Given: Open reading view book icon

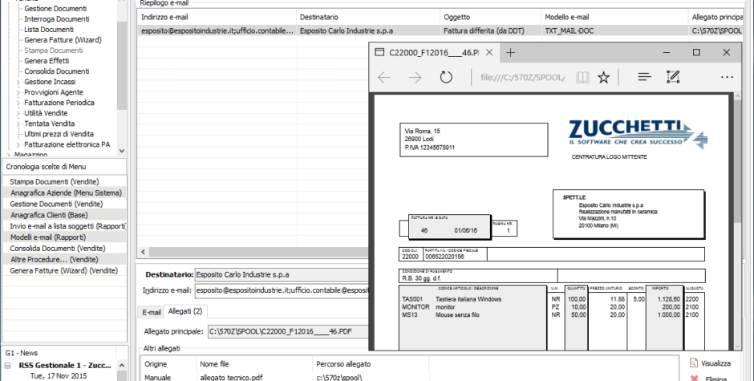Looking at the screenshot, I should [582, 77].
